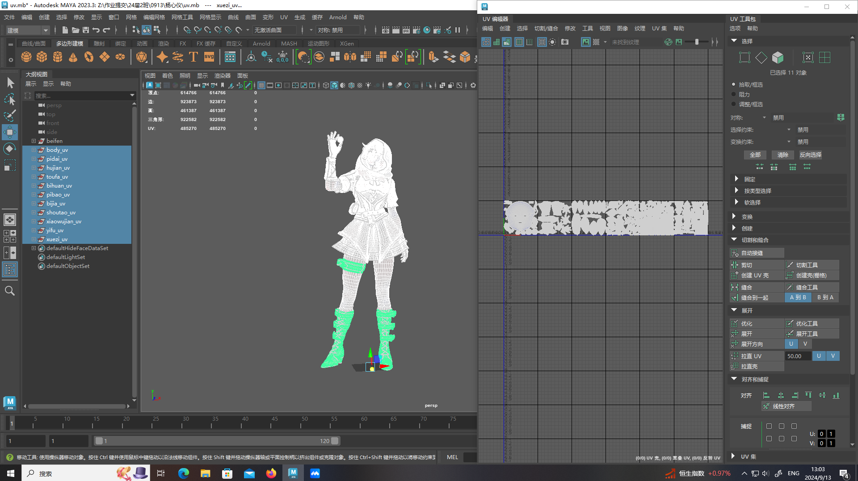Viewport: 858px width, 481px height.
Task: Expand the 创建 section in UV Toolkit
Action: tap(734, 228)
